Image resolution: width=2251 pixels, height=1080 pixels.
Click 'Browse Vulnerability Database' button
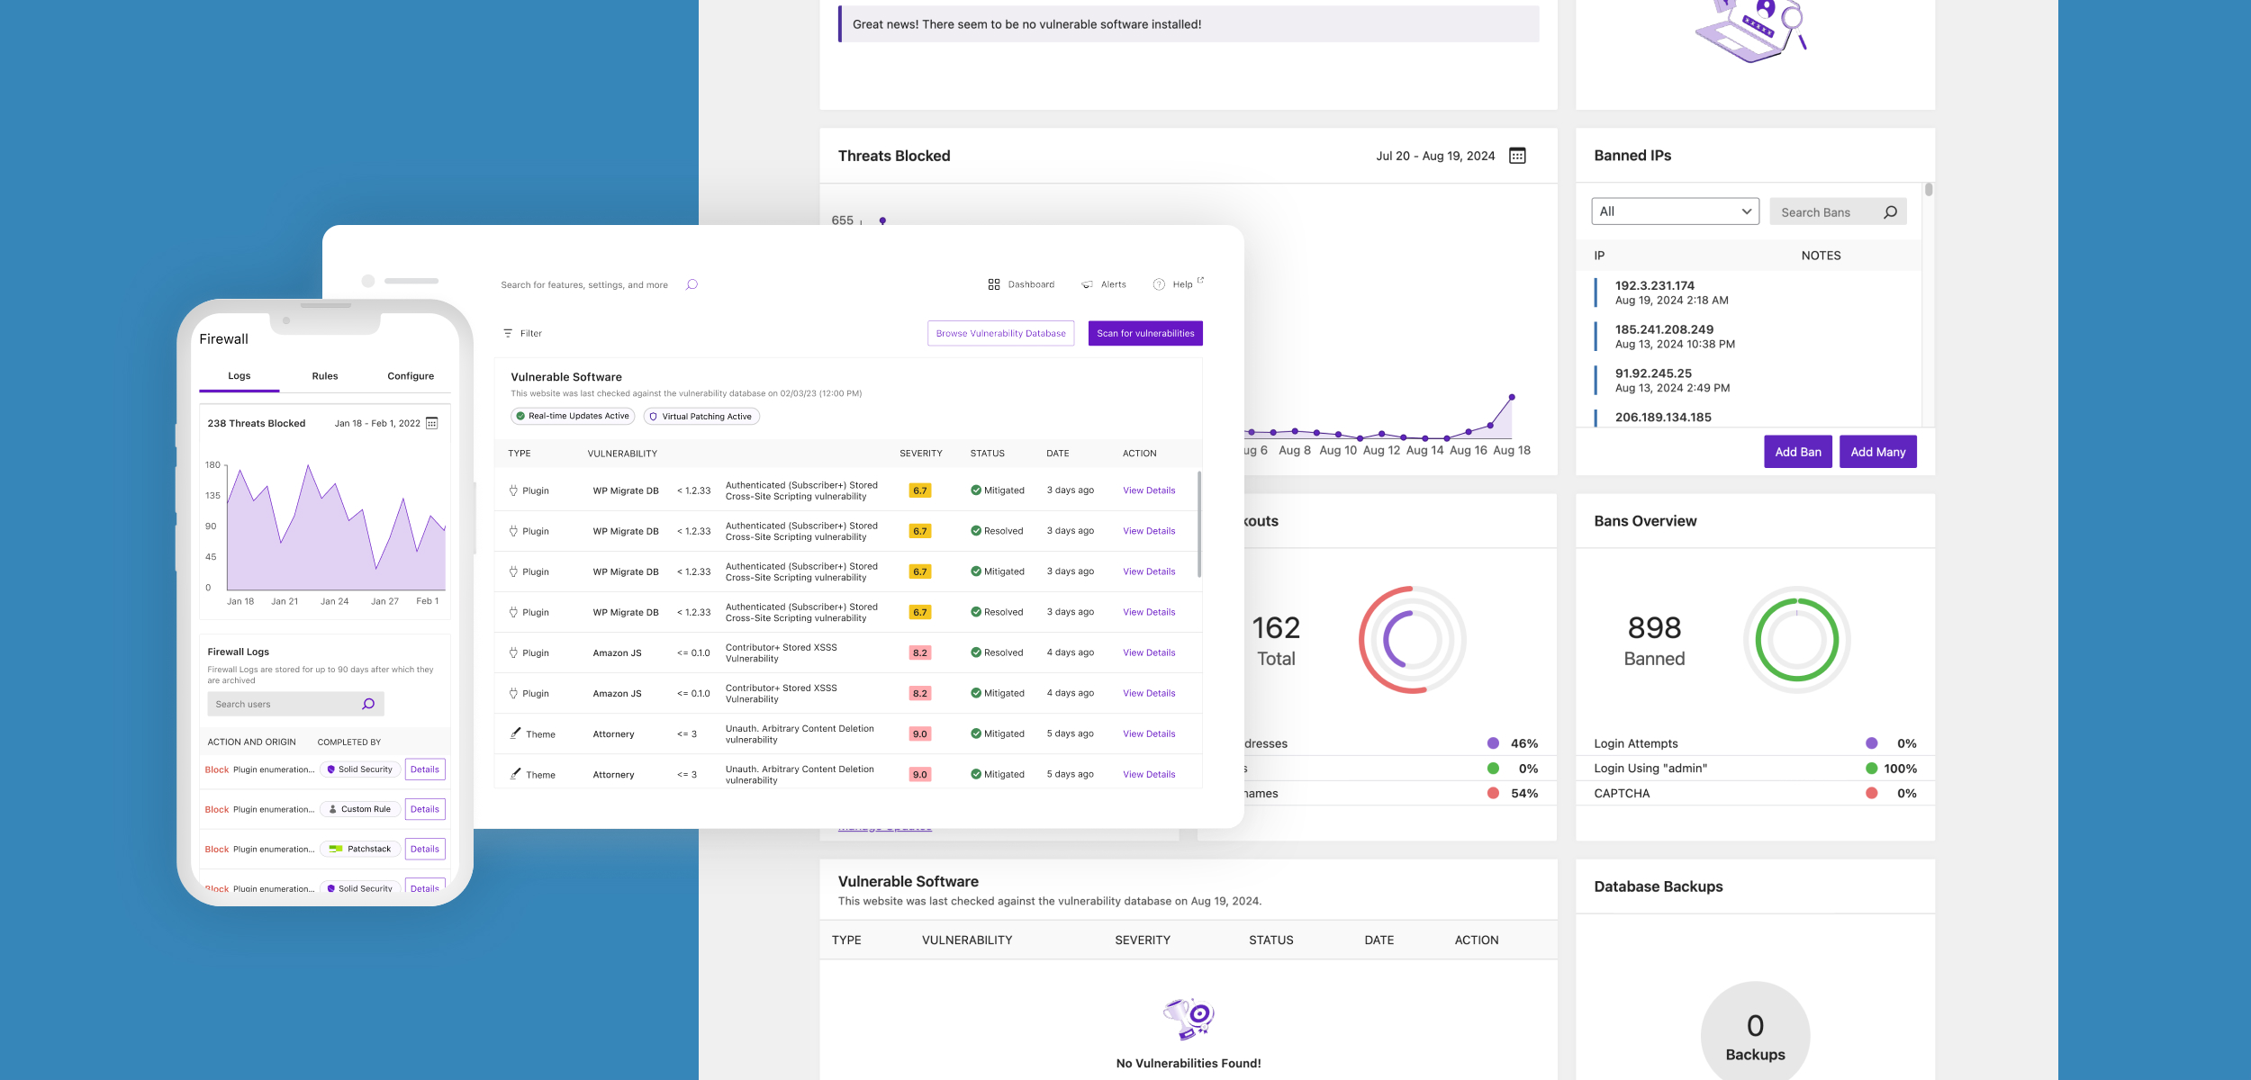[x=1000, y=333]
